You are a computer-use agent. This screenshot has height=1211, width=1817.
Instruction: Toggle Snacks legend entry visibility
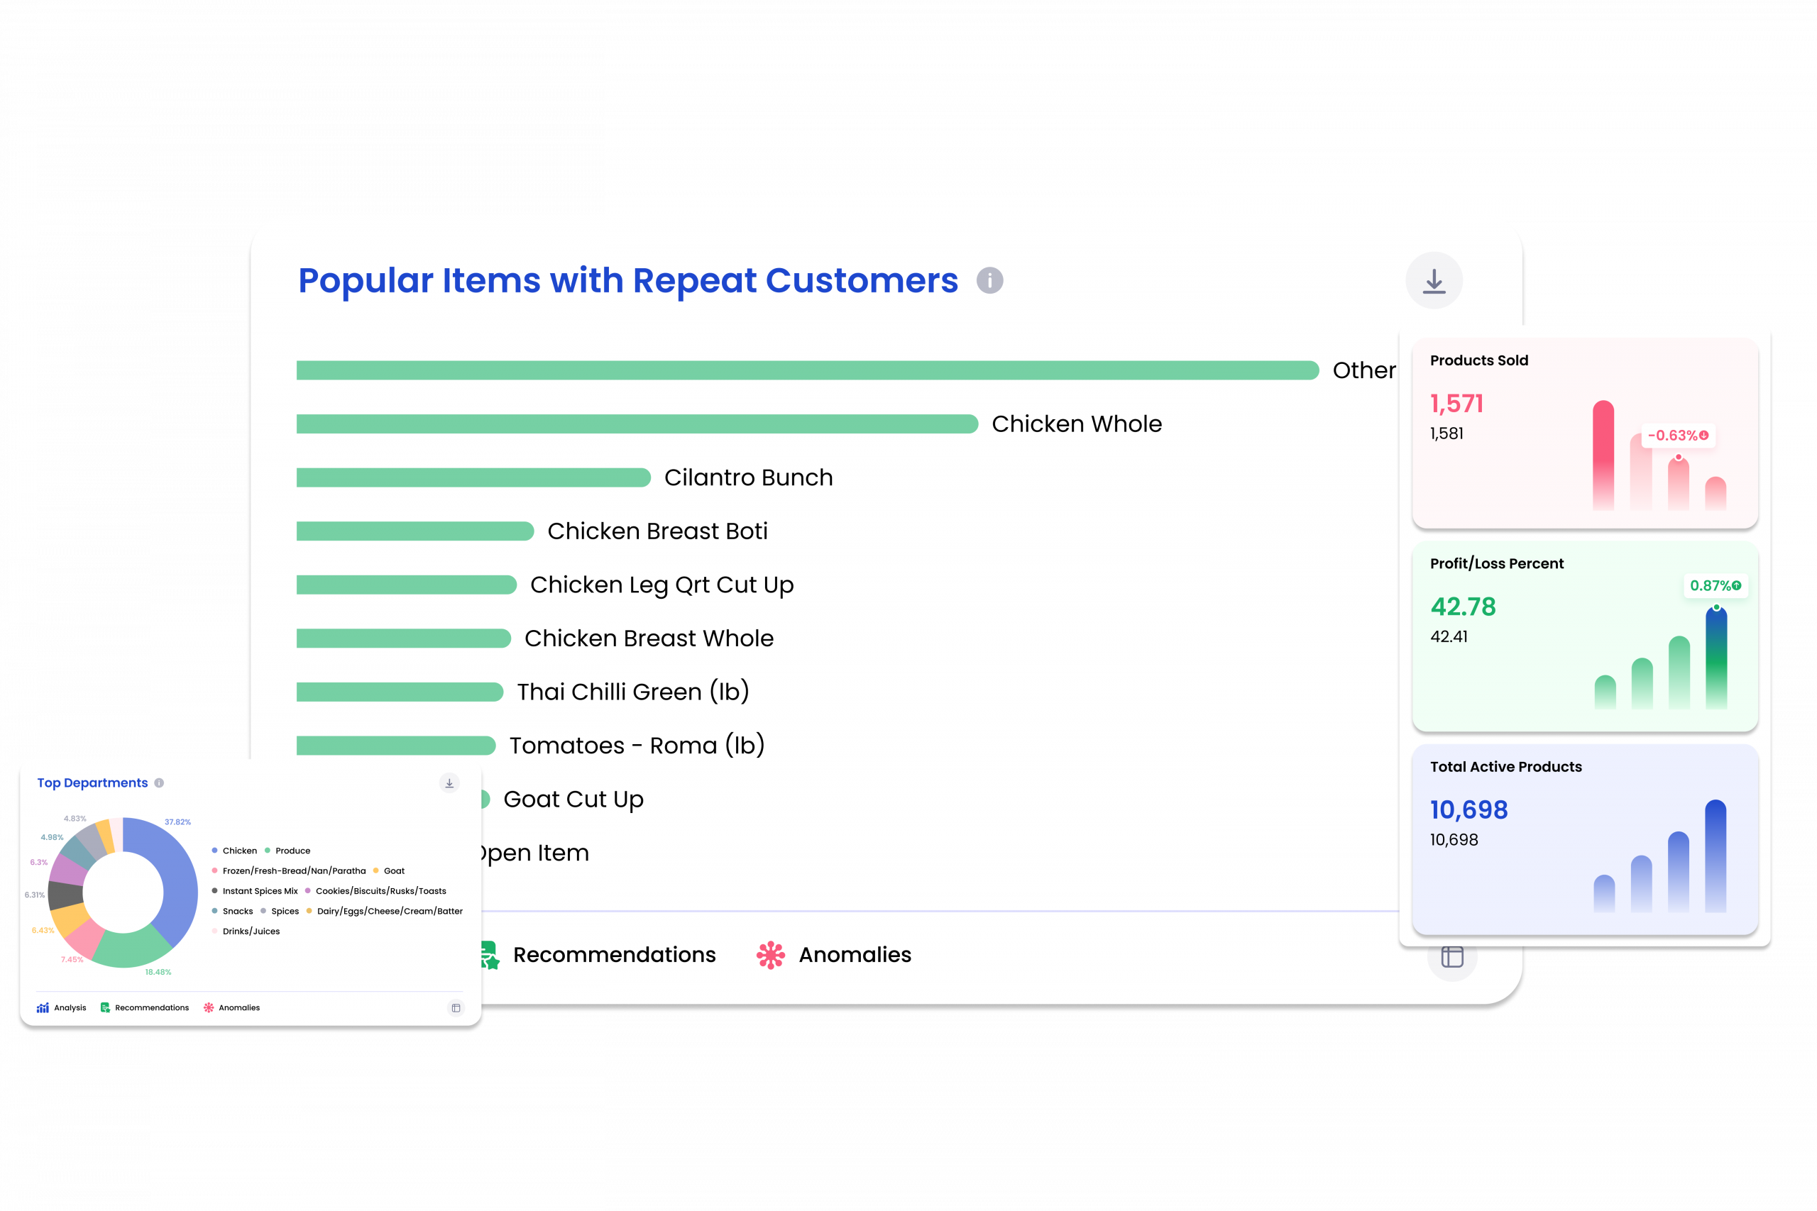pos(237,912)
